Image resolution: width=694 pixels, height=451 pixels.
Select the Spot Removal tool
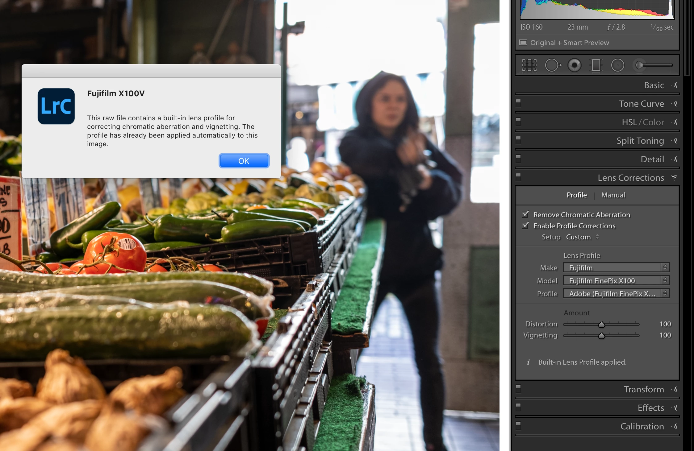[552, 65]
